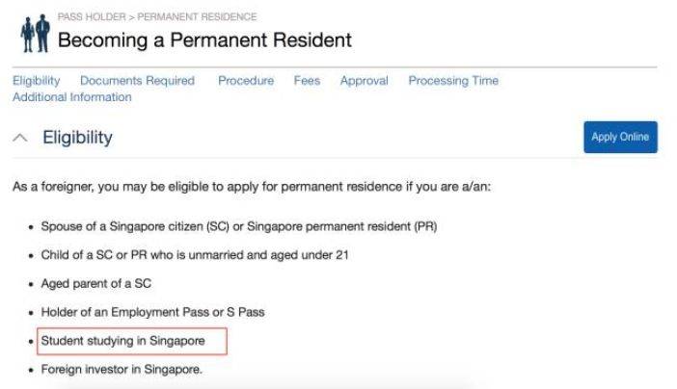Navigate to the Procedure link
Screen dimensions: 677x389
246,81
